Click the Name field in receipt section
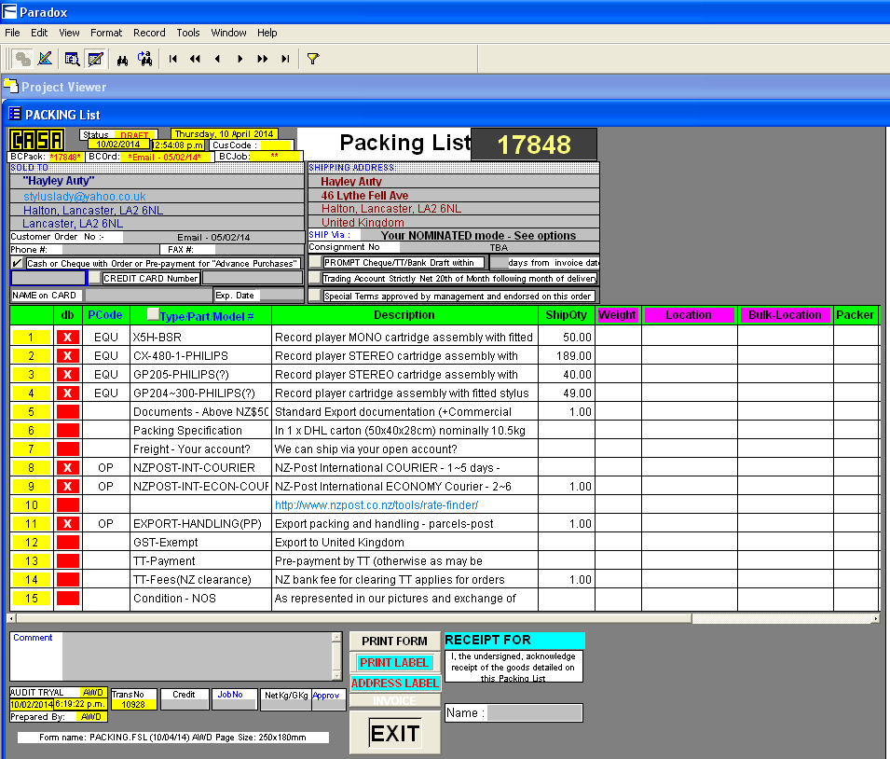 pos(535,712)
